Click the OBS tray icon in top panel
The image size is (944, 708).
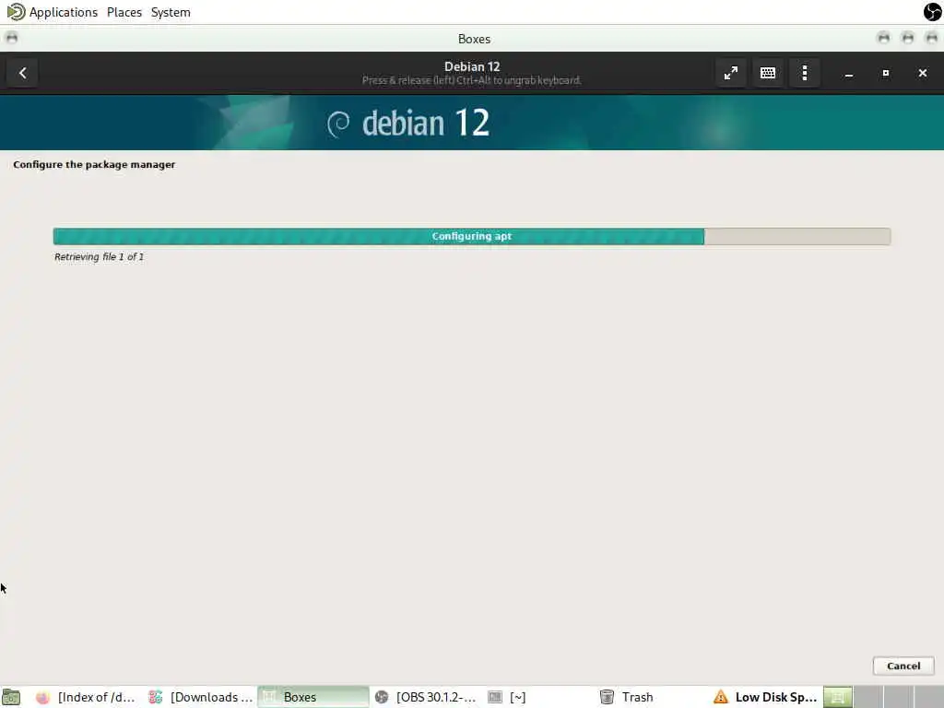tap(933, 11)
